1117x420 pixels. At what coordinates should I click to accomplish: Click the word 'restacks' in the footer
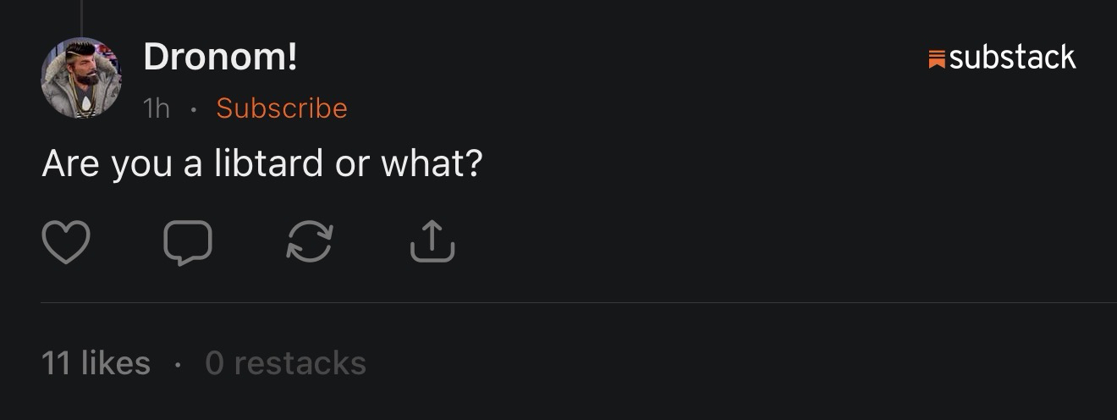tap(300, 363)
